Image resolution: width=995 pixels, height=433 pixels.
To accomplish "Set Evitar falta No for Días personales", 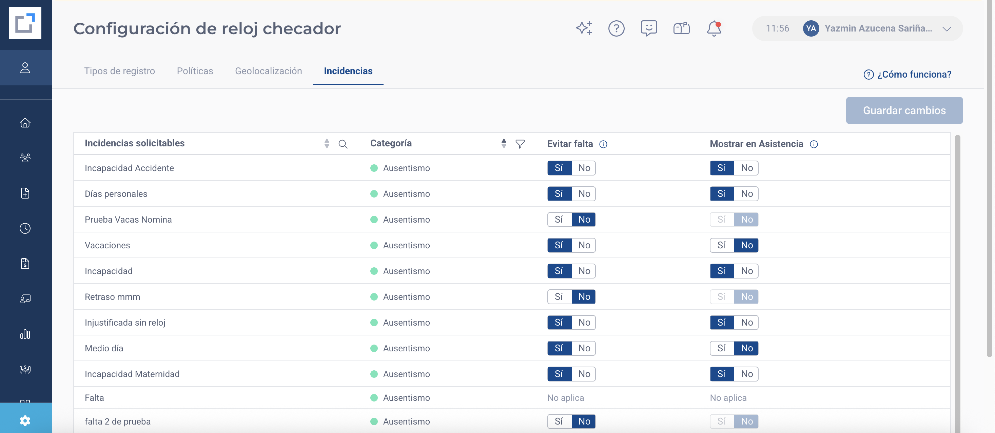I will [584, 194].
